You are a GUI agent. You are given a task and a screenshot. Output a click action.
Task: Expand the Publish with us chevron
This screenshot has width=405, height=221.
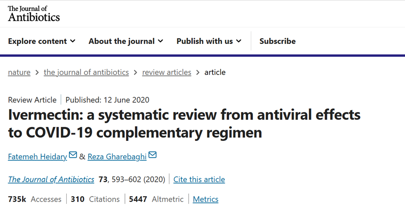(239, 41)
